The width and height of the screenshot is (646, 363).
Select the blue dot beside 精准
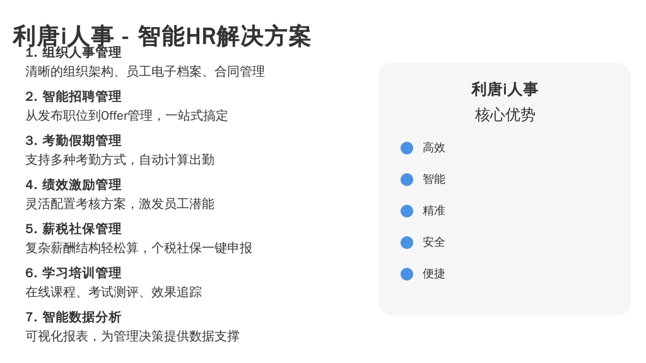click(407, 211)
